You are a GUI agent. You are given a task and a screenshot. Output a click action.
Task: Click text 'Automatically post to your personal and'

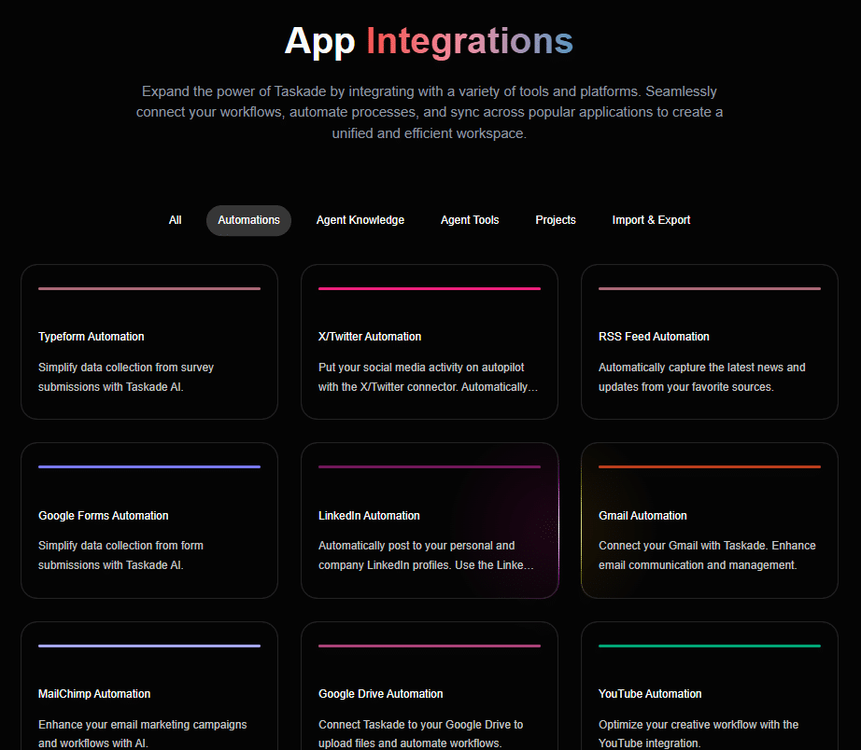click(416, 546)
